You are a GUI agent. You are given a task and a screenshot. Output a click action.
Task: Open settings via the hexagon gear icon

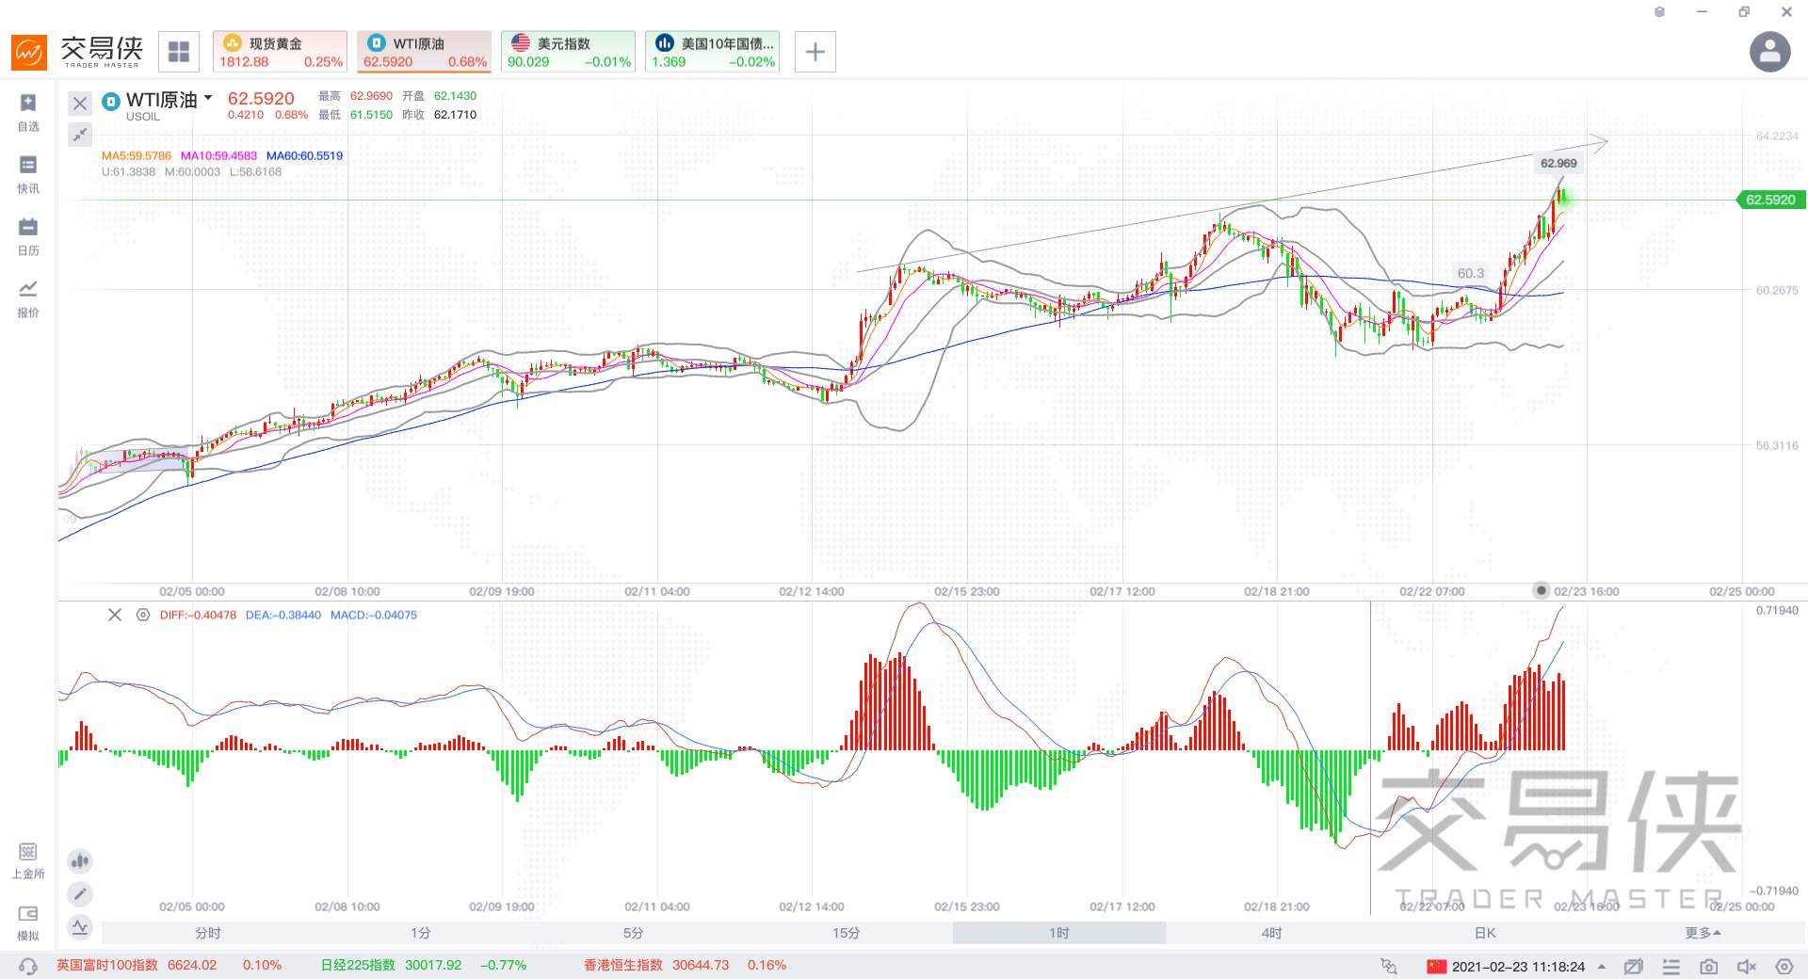click(1784, 966)
